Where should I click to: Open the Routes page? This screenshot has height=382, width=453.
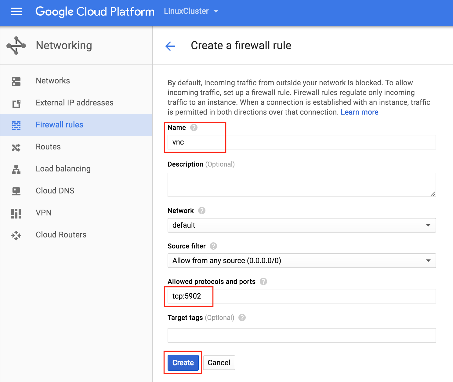76,147
